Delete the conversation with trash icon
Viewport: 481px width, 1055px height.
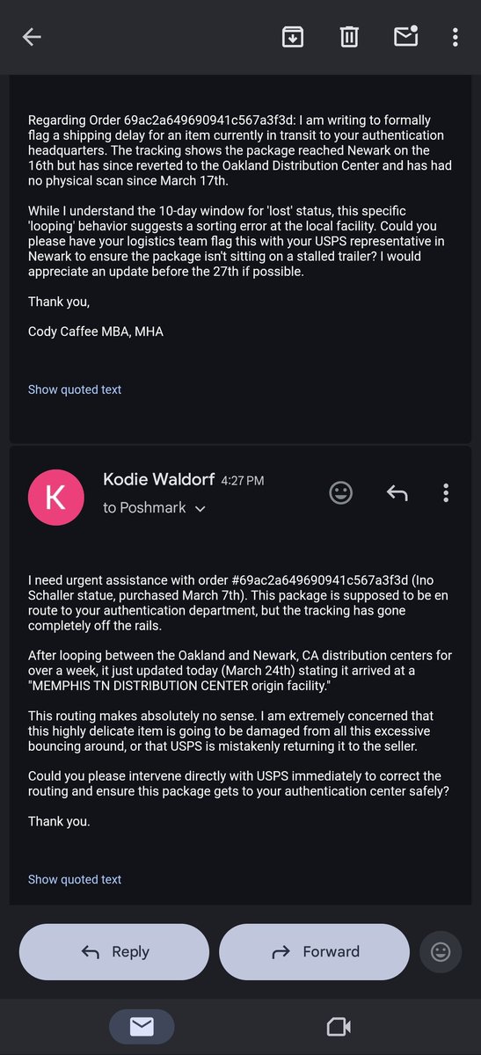click(349, 37)
